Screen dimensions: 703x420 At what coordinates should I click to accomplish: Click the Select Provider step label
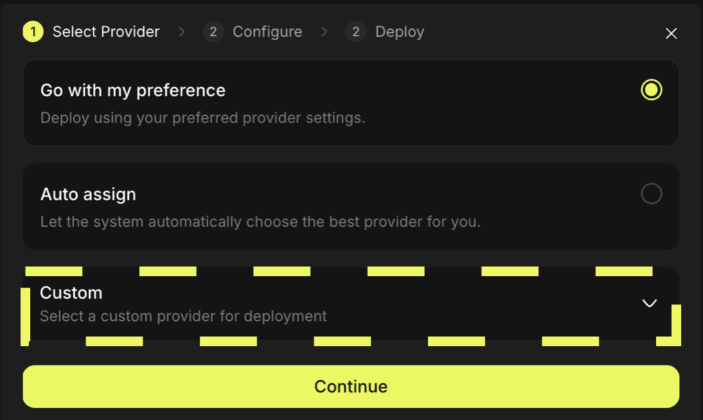point(106,31)
